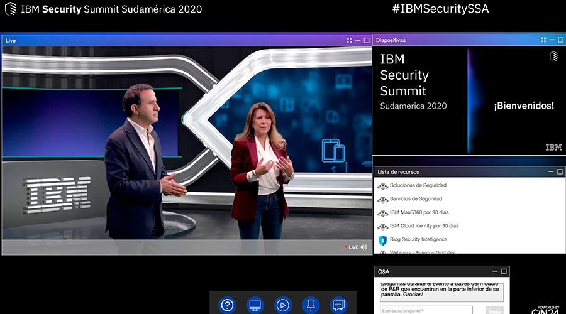Expand Live video to fullscreen

(350, 40)
